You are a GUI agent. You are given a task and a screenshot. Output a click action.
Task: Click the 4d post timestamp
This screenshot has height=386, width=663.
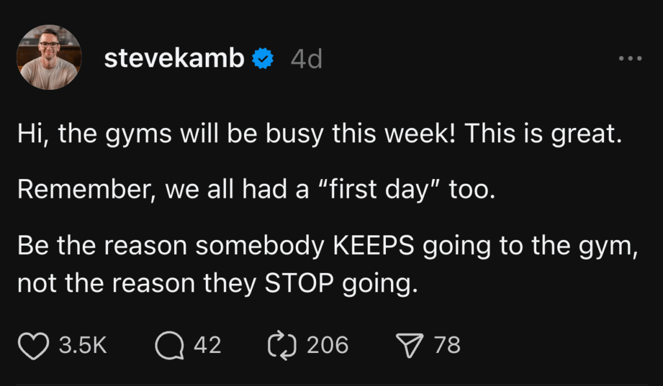click(x=306, y=59)
